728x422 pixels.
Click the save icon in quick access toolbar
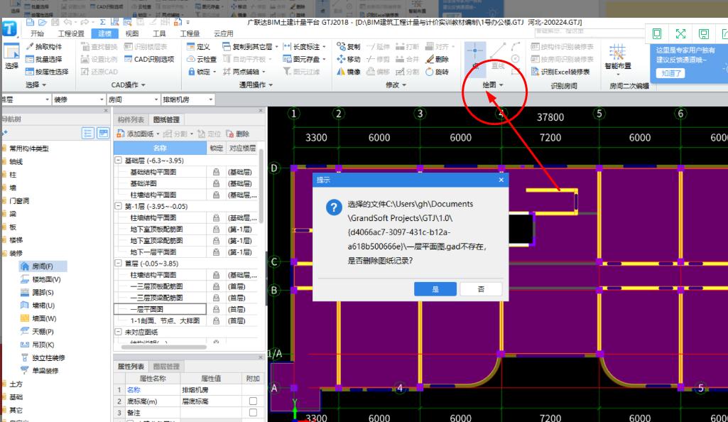[55, 22]
